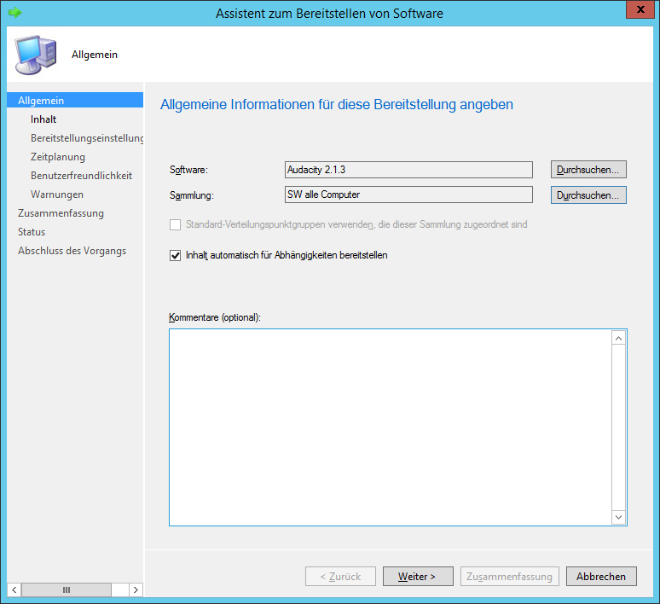
Task: Click the computer icon in header
Action: pyautogui.click(x=34, y=55)
